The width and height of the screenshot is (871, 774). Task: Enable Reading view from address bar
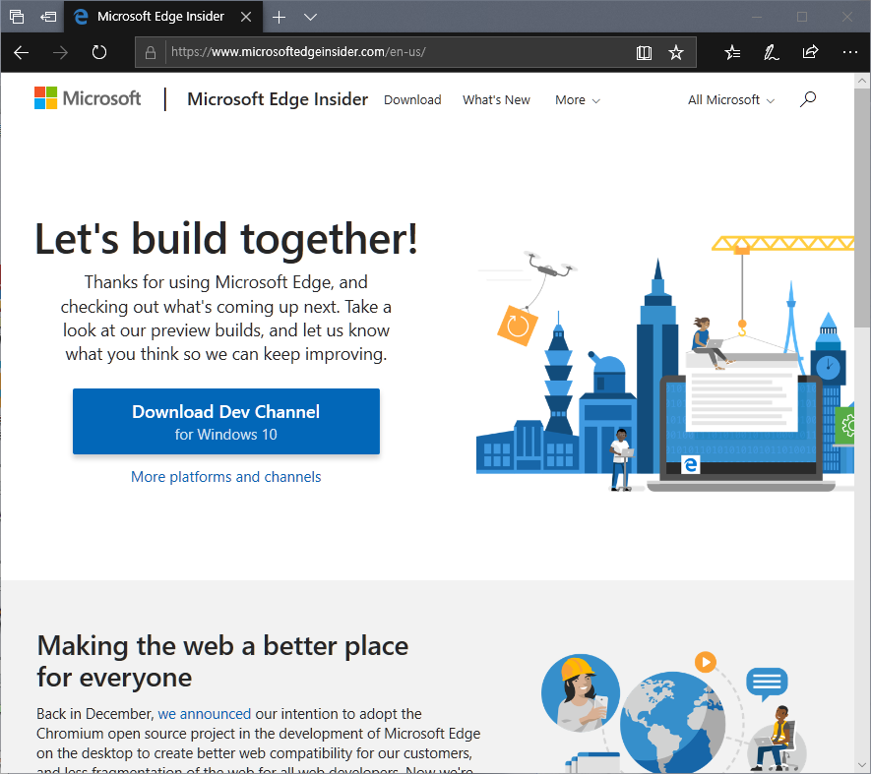(x=644, y=53)
